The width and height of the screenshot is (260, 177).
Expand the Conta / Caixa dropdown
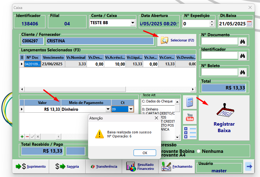[x=133, y=23]
